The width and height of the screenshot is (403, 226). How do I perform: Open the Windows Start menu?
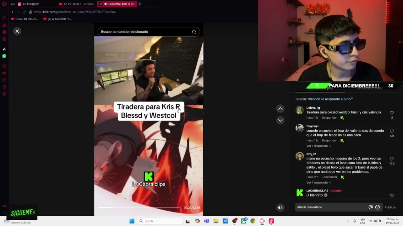pos(132,221)
